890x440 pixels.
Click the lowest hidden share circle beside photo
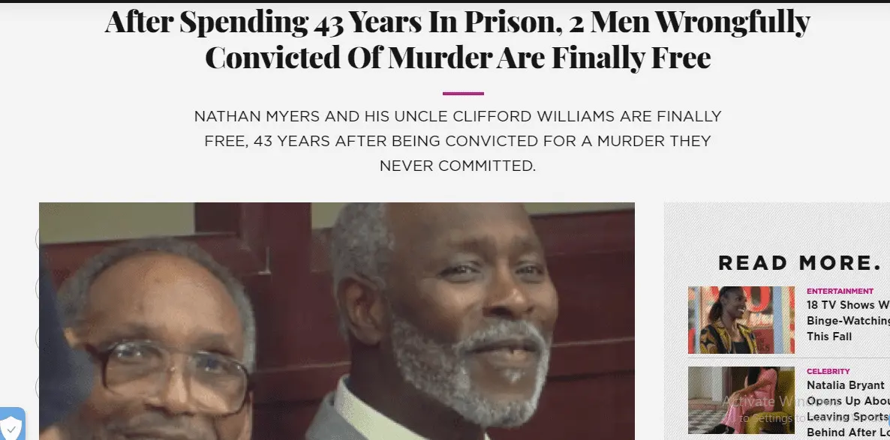pyautogui.click(x=38, y=388)
